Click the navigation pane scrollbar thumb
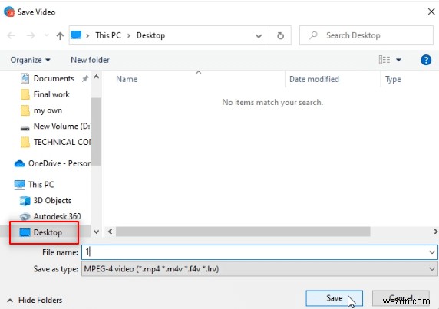 96,131
